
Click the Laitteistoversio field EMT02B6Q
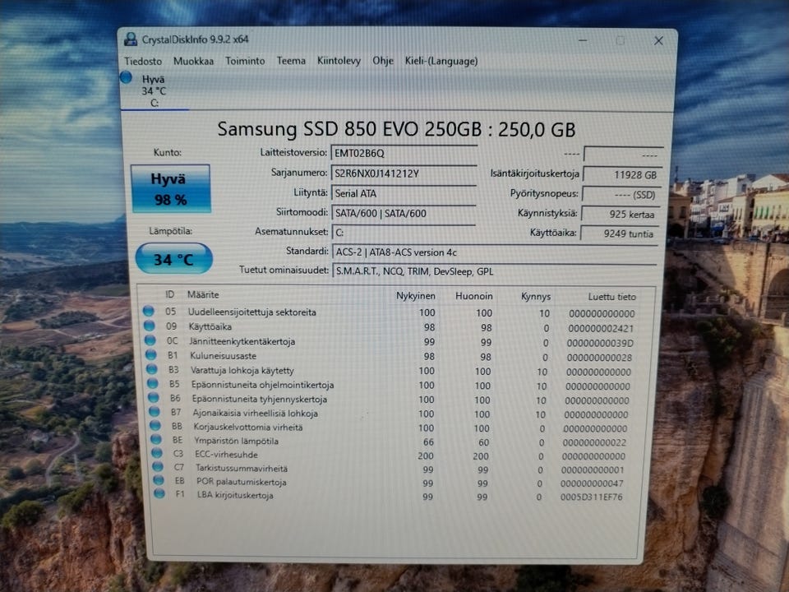pos(404,153)
